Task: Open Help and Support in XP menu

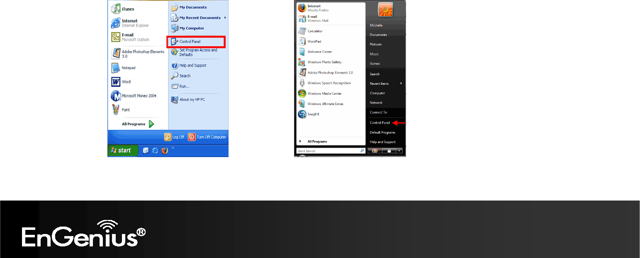Action: click(189, 65)
